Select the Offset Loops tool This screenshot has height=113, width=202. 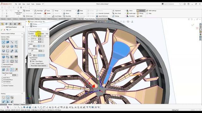pyautogui.click(x=28, y=16)
